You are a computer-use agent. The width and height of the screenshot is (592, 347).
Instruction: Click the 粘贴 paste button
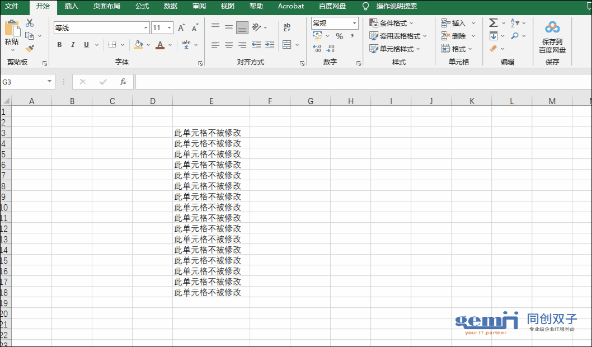pos(12,34)
